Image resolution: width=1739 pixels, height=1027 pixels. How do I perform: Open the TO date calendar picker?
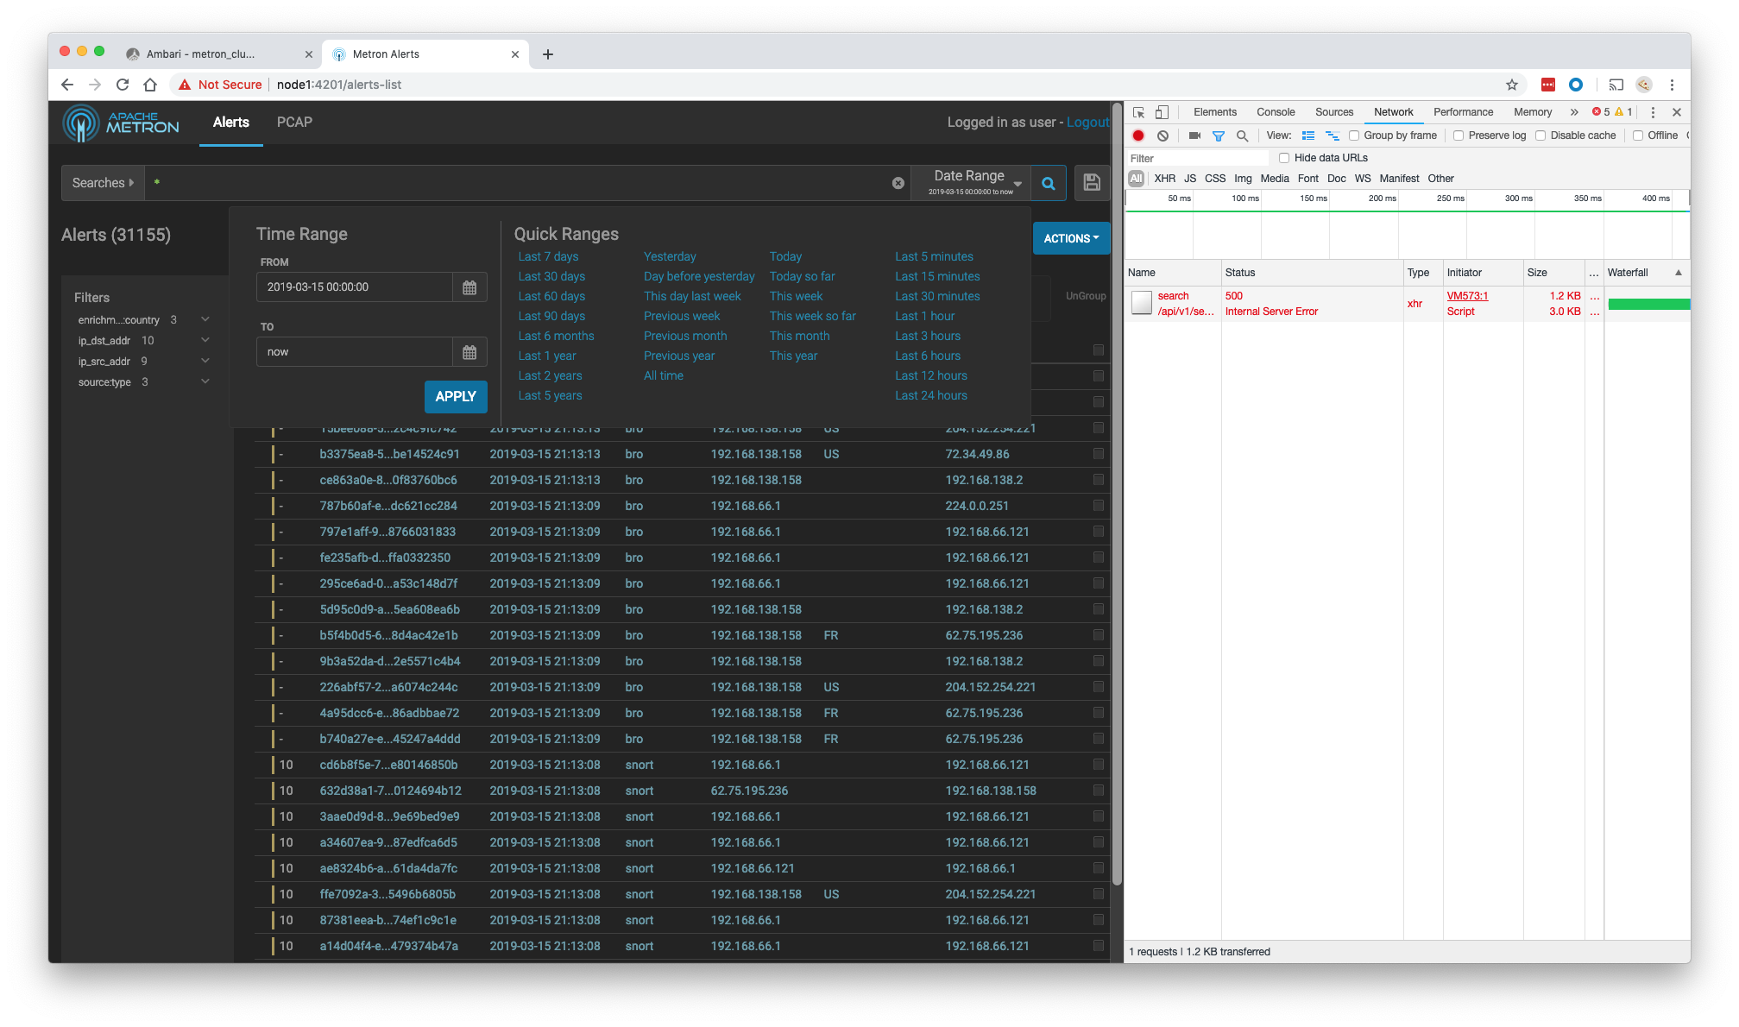tap(469, 352)
